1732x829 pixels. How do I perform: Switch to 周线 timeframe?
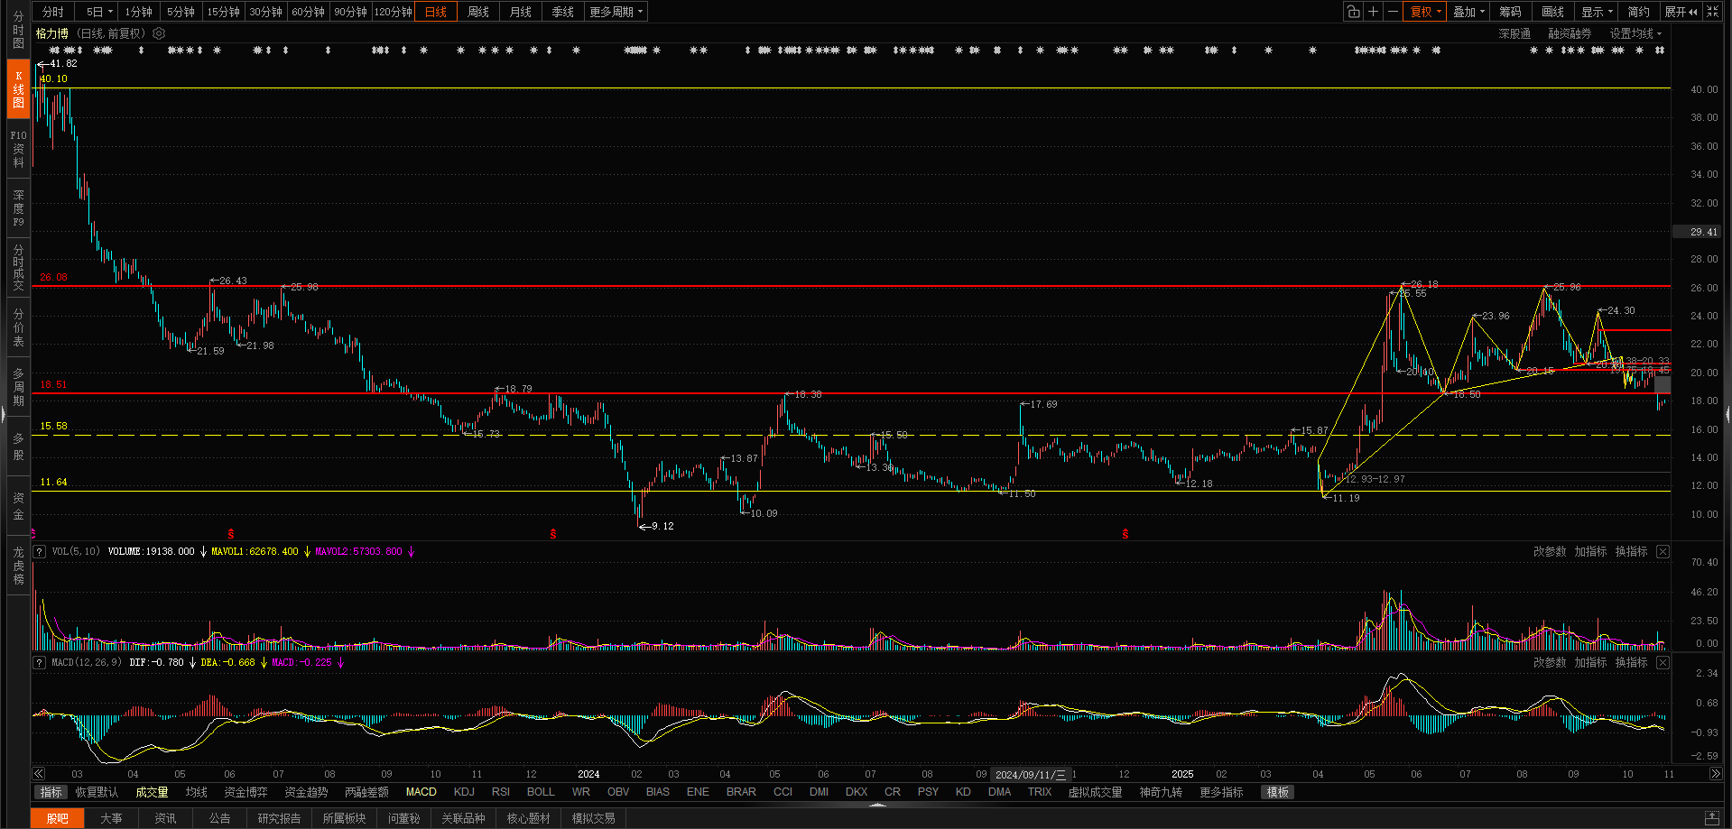pyautogui.click(x=478, y=12)
